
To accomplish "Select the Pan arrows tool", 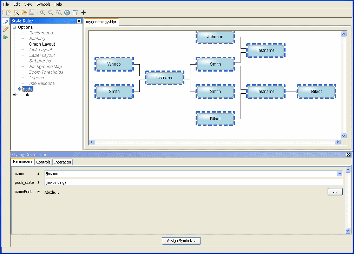I will click(84, 13).
